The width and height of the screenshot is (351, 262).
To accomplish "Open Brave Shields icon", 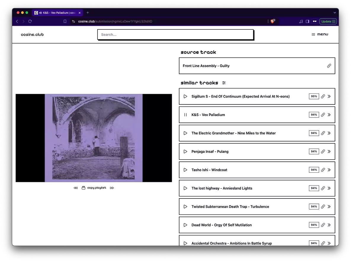I will tap(273, 21).
